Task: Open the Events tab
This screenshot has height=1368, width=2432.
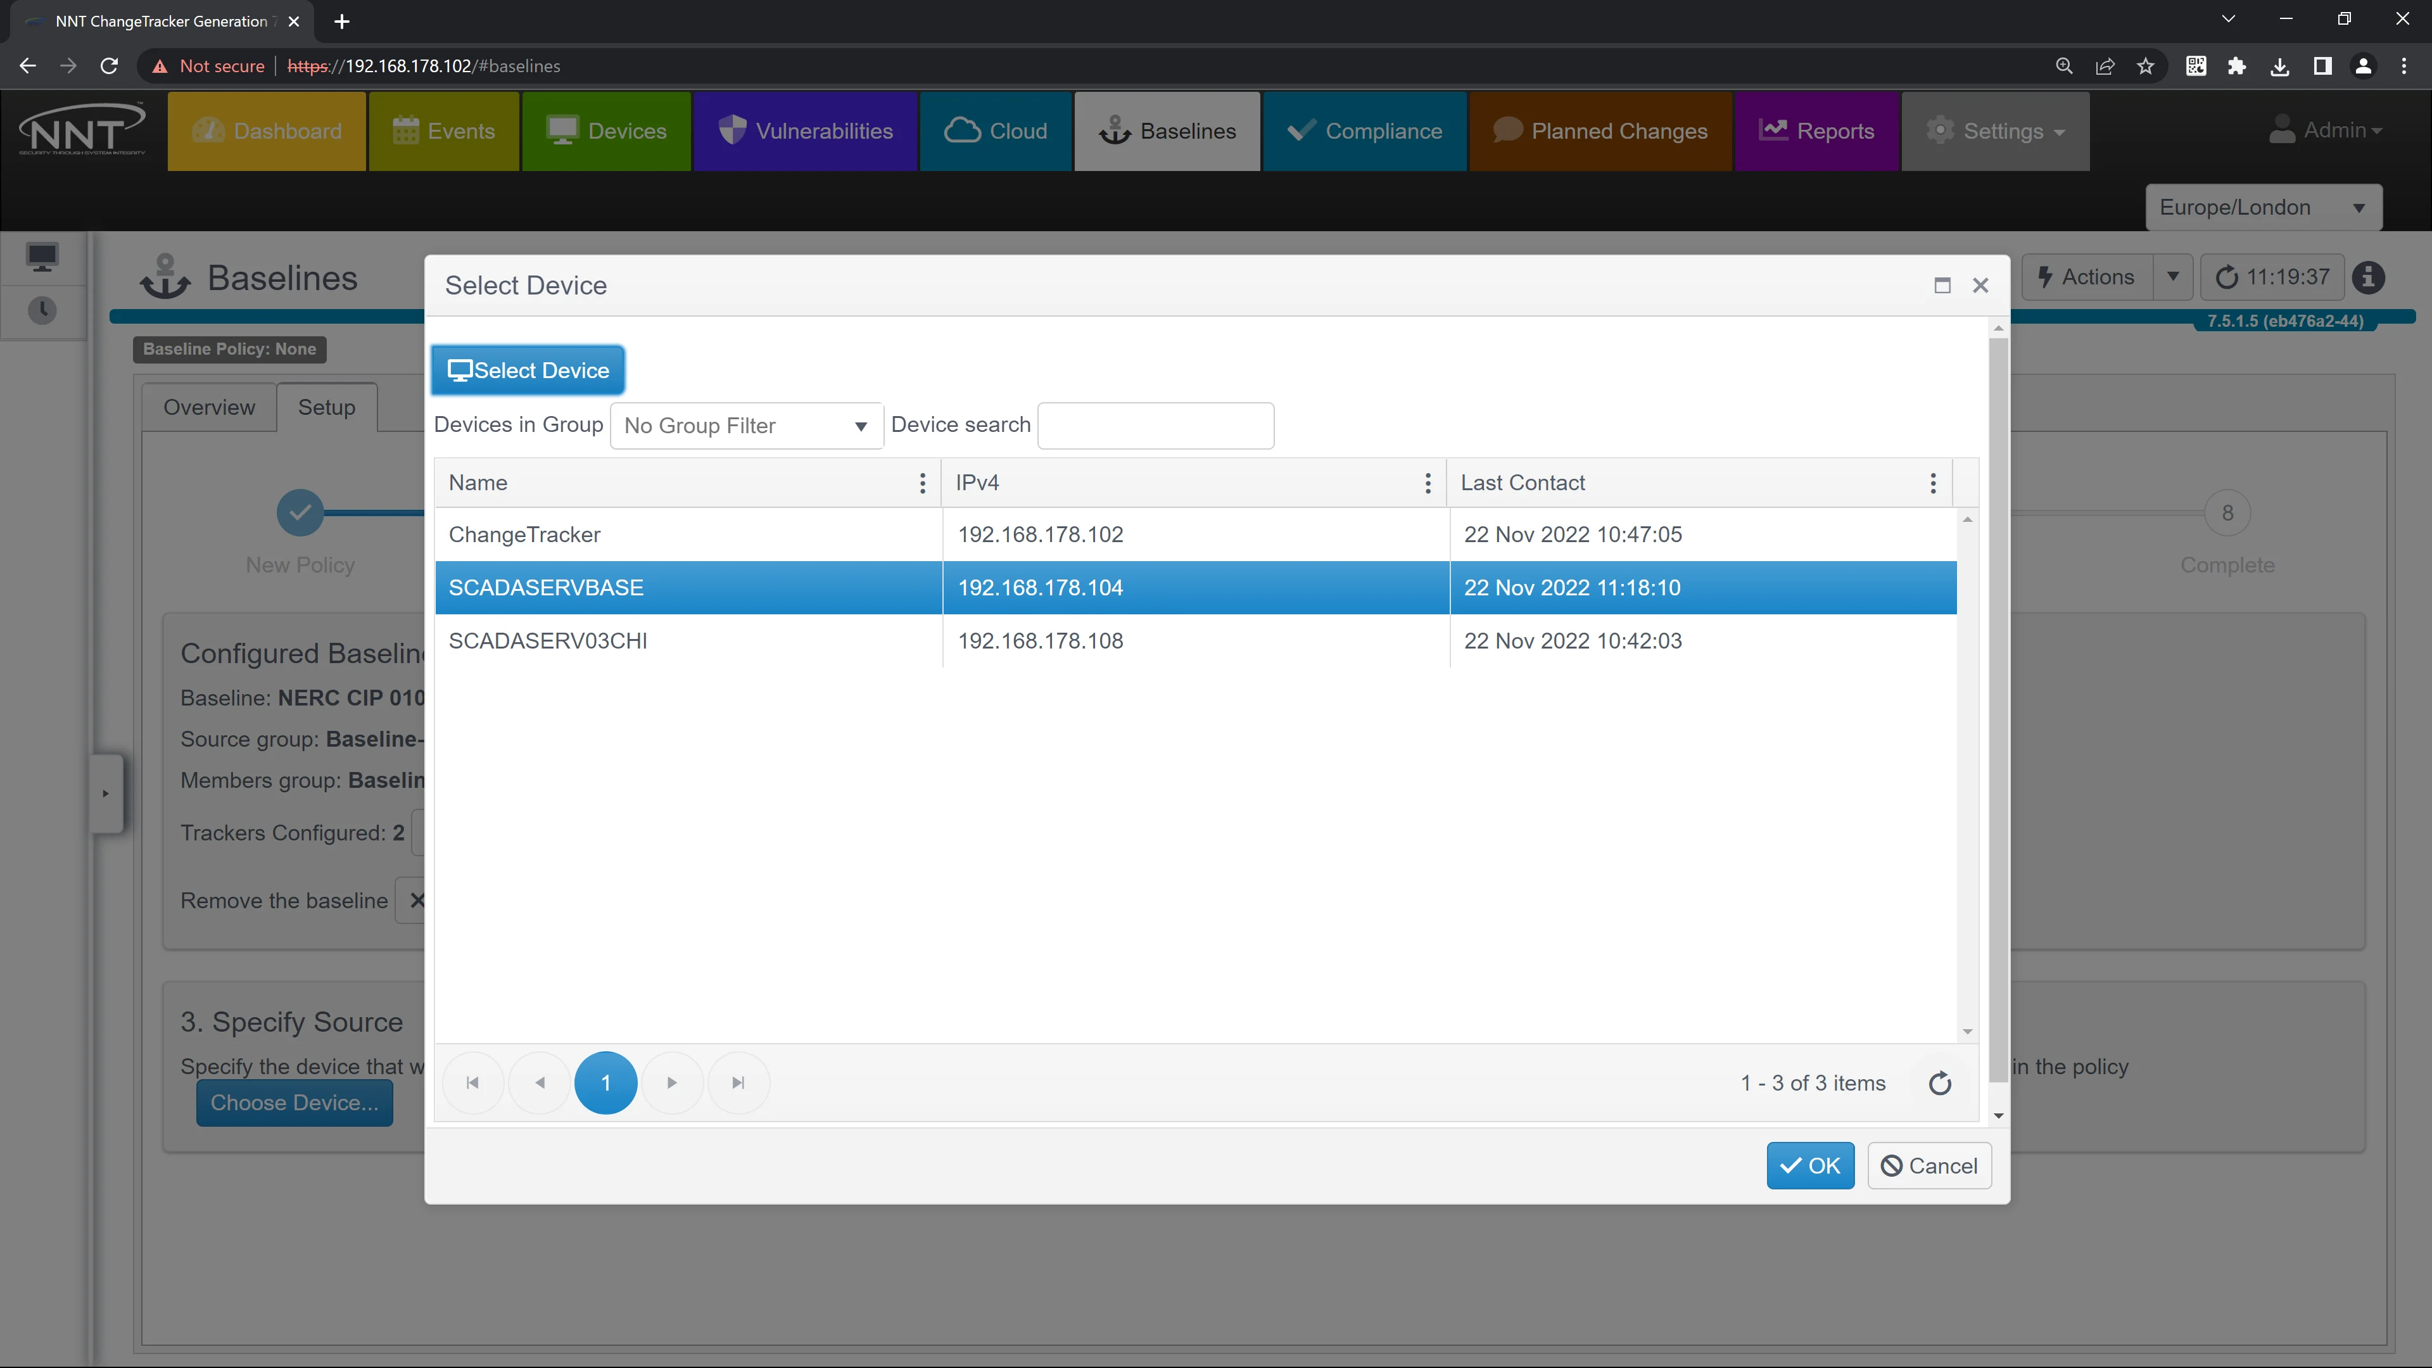Action: pos(444,131)
